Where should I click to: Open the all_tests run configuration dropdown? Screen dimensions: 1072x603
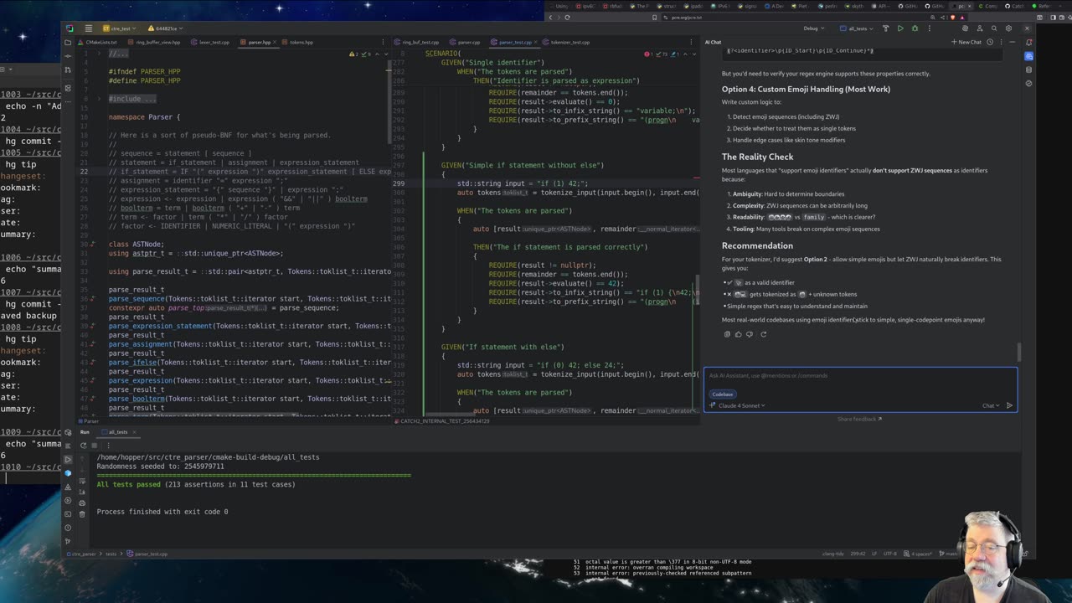(857, 28)
